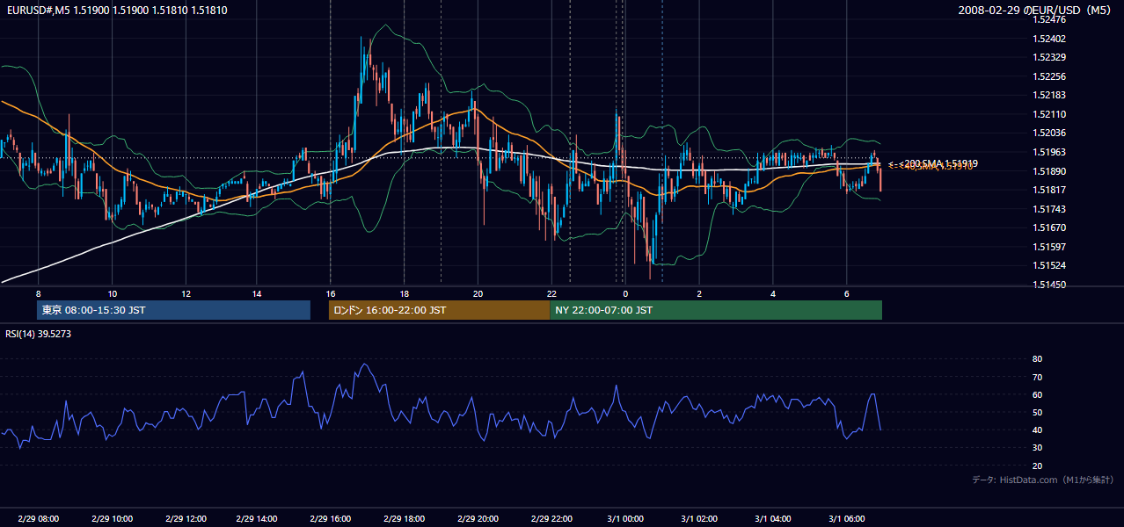This screenshot has width=1124, height=527.
Task: Click the 1.52183 price axis label
Action: click(1049, 95)
